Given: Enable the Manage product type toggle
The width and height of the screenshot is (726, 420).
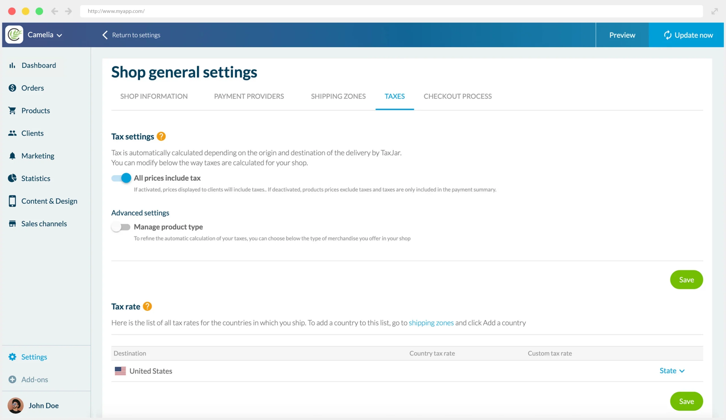Looking at the screenshot, I should pyautogui.click(x=121, y=227).
